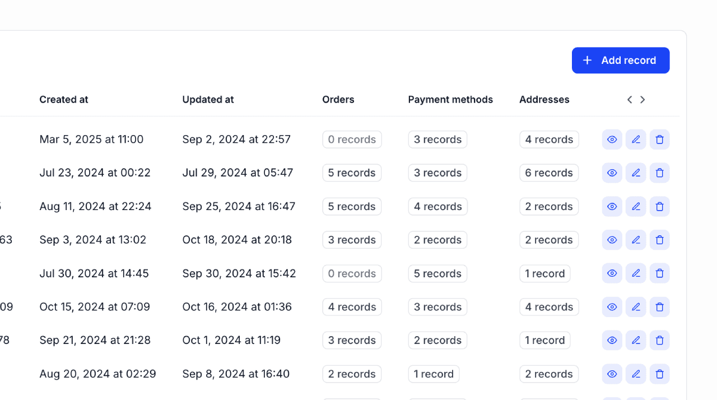717x400 pixels.
Task: Open Orders "0 records" in Jul 30 row
Action: pyautogui.click(x=352, y=273)
